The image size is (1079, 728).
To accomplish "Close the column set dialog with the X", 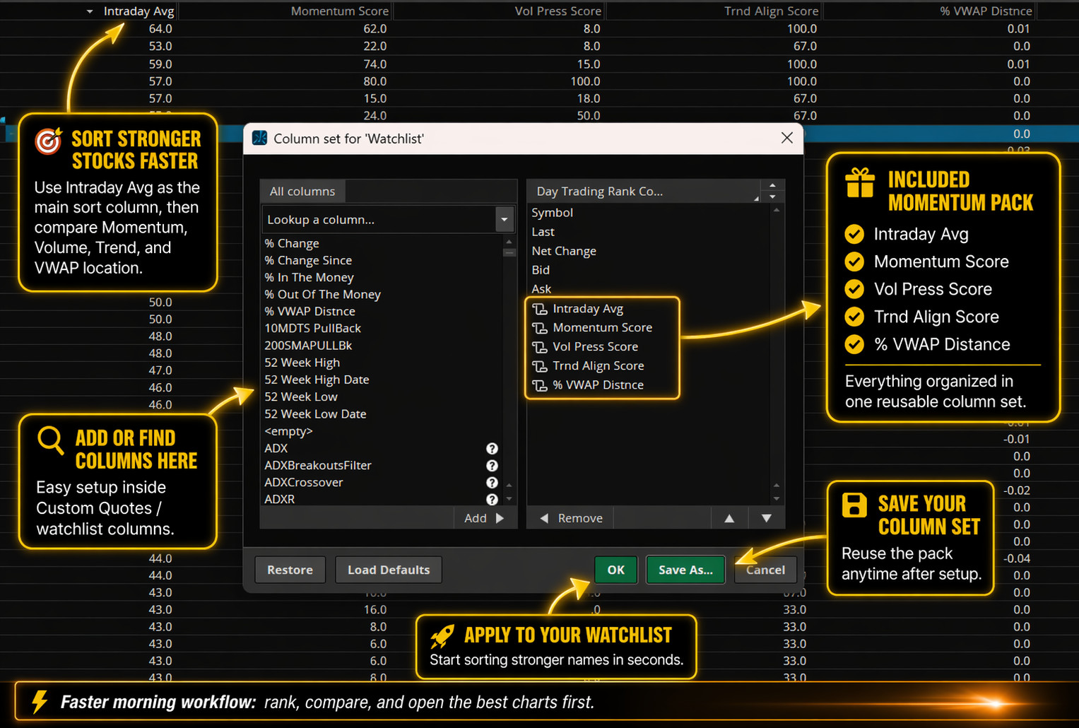I will click(787, 138).
